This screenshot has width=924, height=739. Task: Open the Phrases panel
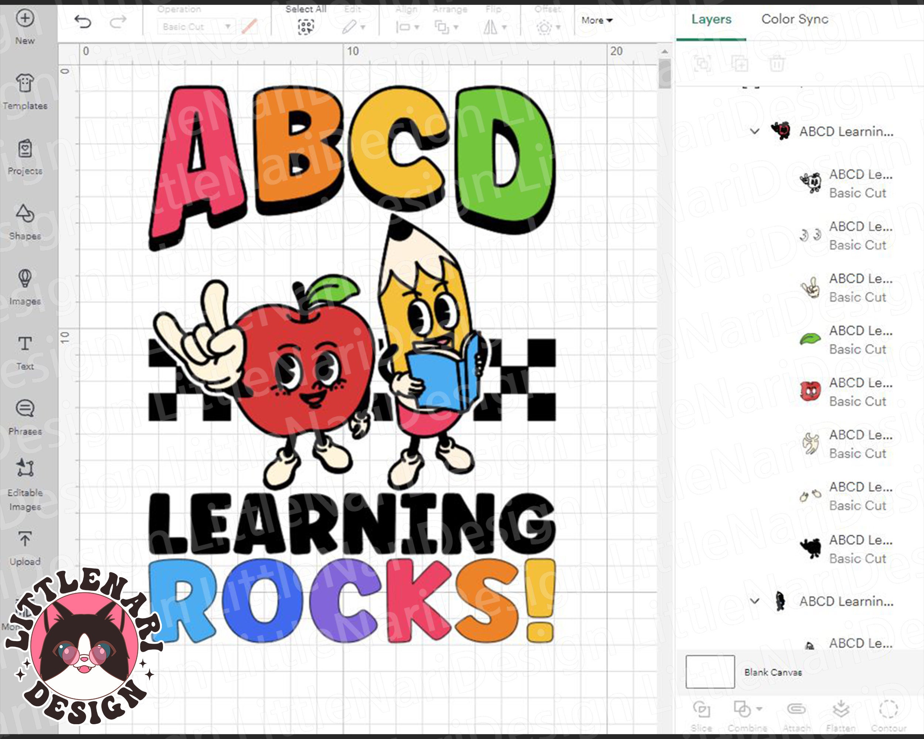click(25, 417)
